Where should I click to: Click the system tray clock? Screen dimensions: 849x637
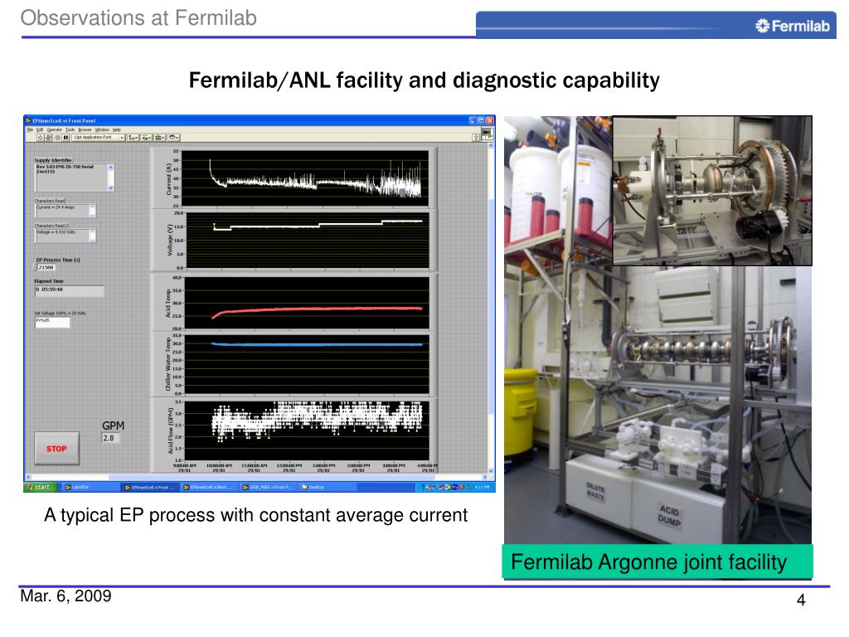(482, 488)
